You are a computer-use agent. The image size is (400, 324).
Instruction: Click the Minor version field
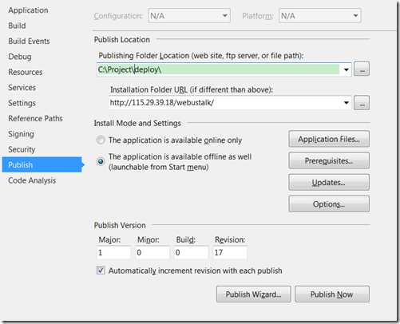[x=152, y=252]
